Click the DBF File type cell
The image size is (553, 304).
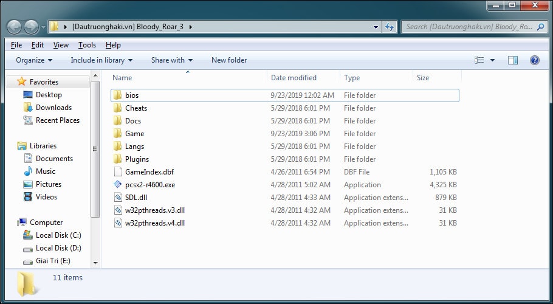pos(357,171)
